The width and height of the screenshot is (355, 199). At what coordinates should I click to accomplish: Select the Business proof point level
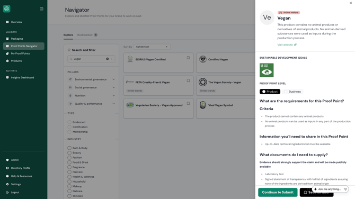tap(292, 92)
